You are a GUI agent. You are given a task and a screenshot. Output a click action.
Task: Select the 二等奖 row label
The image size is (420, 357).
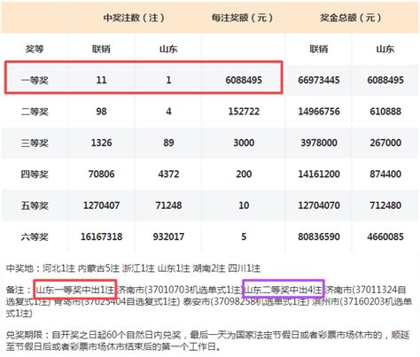(x=35, y=112)
